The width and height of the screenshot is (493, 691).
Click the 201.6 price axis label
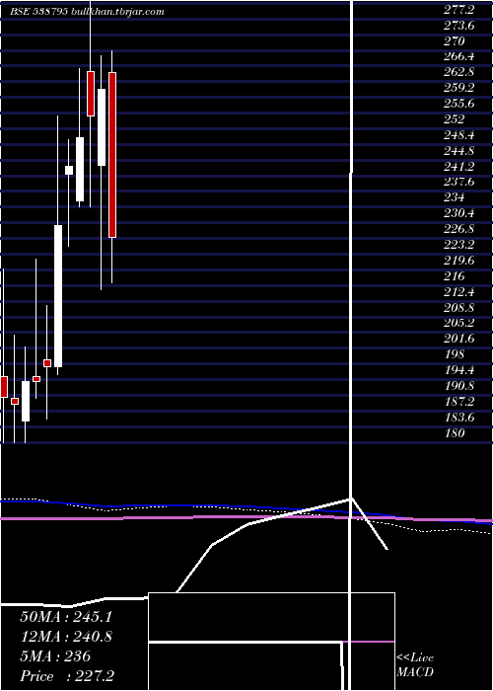(x=458, y=339)
